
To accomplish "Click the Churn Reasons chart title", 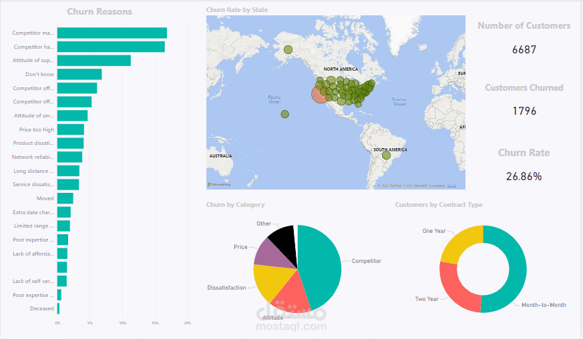I will 100,11.
